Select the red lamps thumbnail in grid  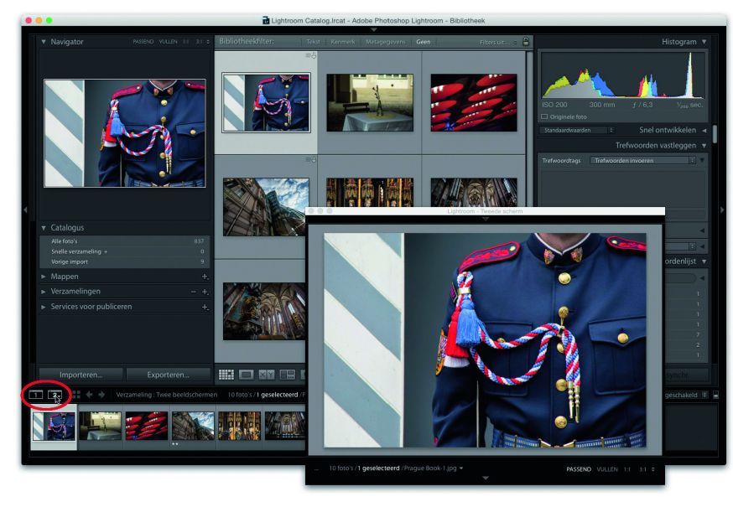click(473, 102)
